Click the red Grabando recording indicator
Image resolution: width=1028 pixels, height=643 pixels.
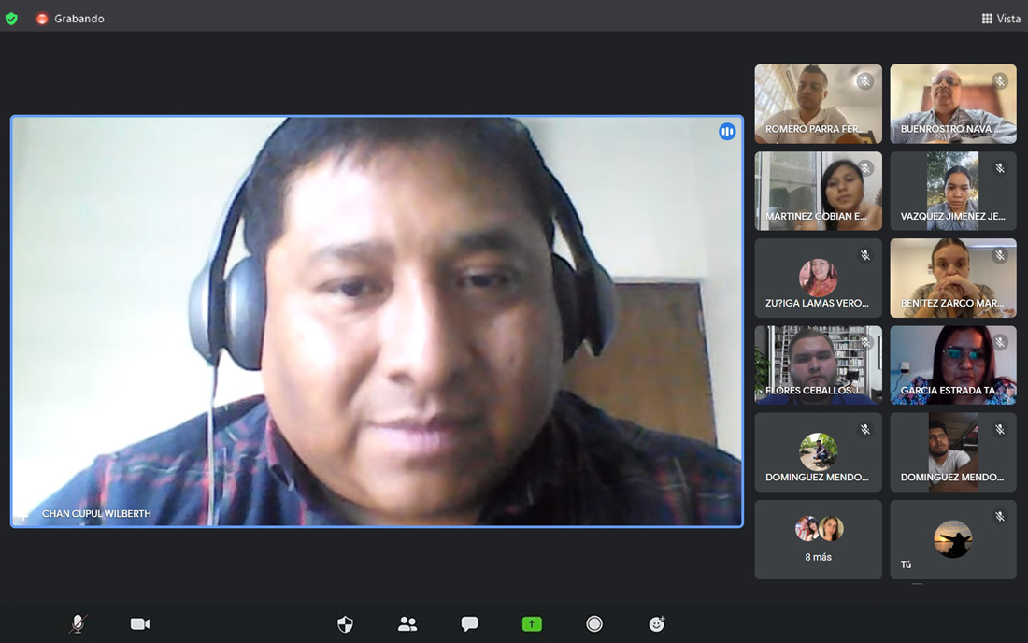(x=42, y=19)
